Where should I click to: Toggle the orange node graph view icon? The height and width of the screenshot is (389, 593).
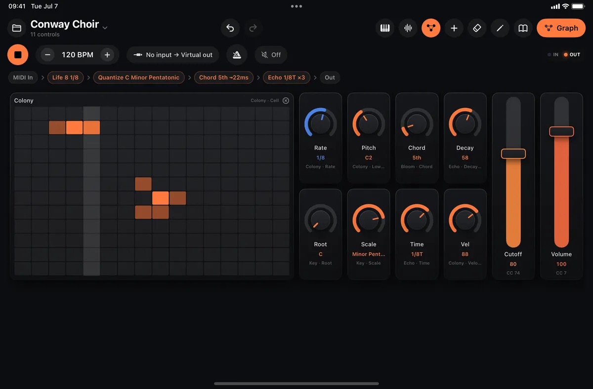point(431,28)
